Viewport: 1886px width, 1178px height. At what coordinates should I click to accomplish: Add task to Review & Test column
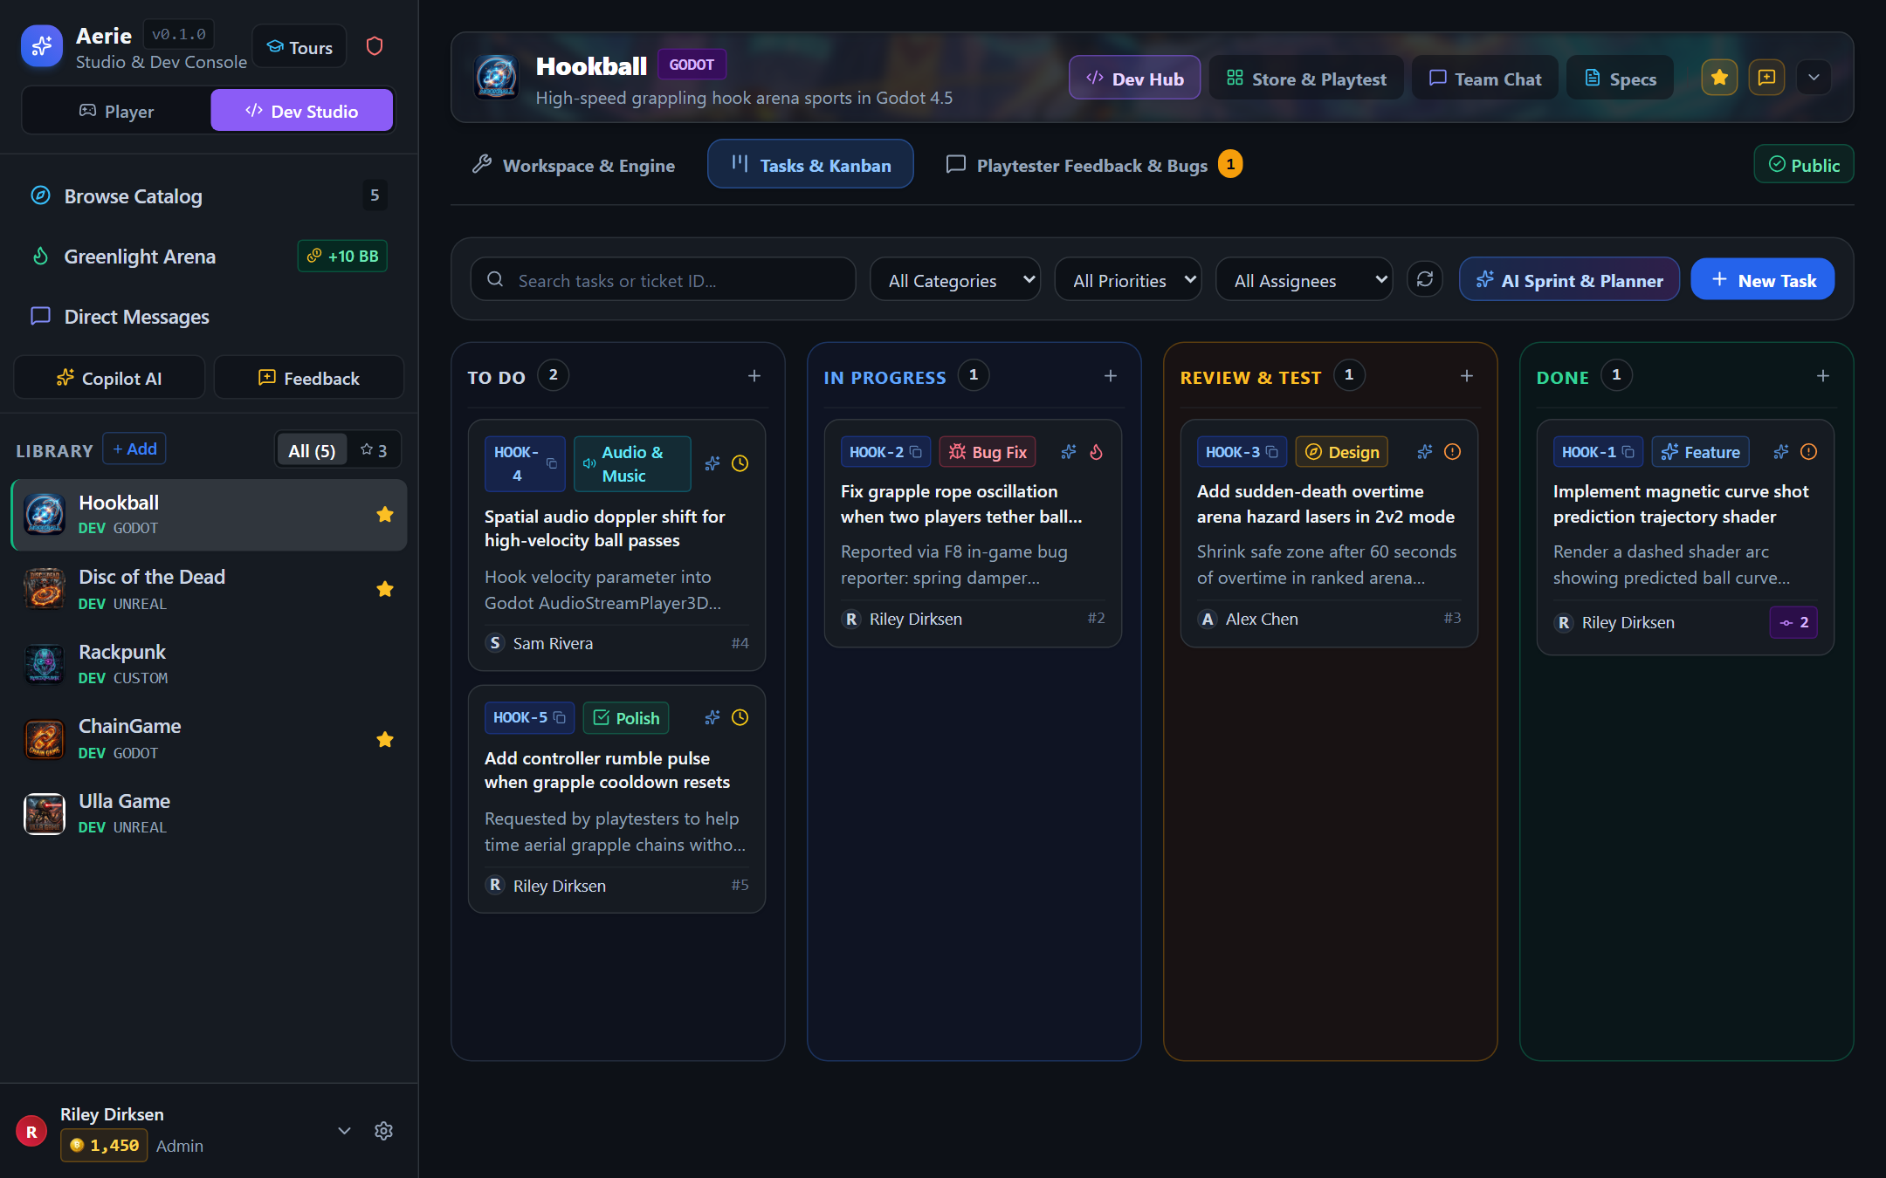1467,376
